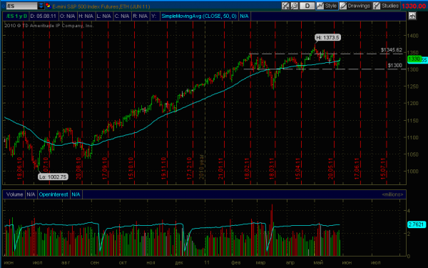This screenshot has width=428, height=268.
Task: Click the N/A value after SimpleMovingAvg
Action: [244, 16]
